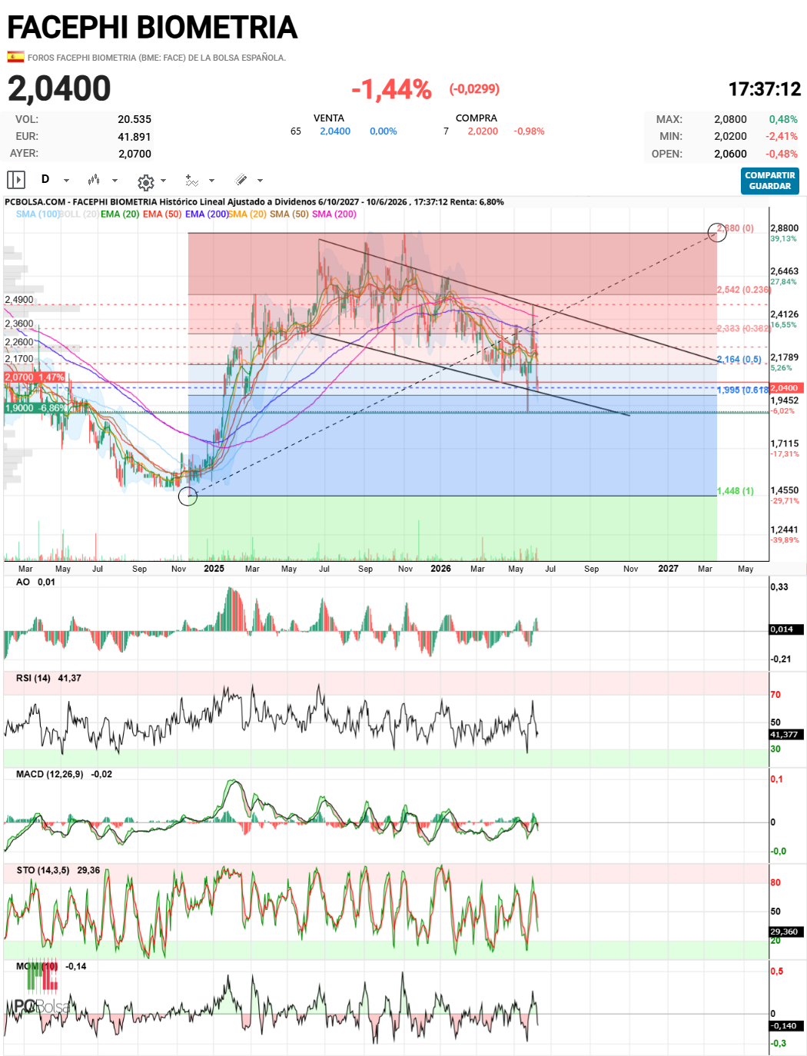Image resolution: width=807 pixels, height=1056 pixels.
Task: Click the EUR value 41.891
Action: tap(134, 137)
